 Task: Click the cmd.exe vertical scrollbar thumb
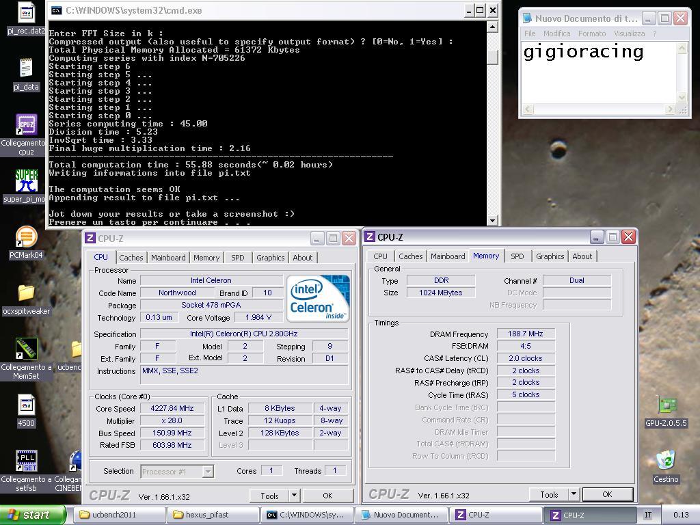click(492, 57)
